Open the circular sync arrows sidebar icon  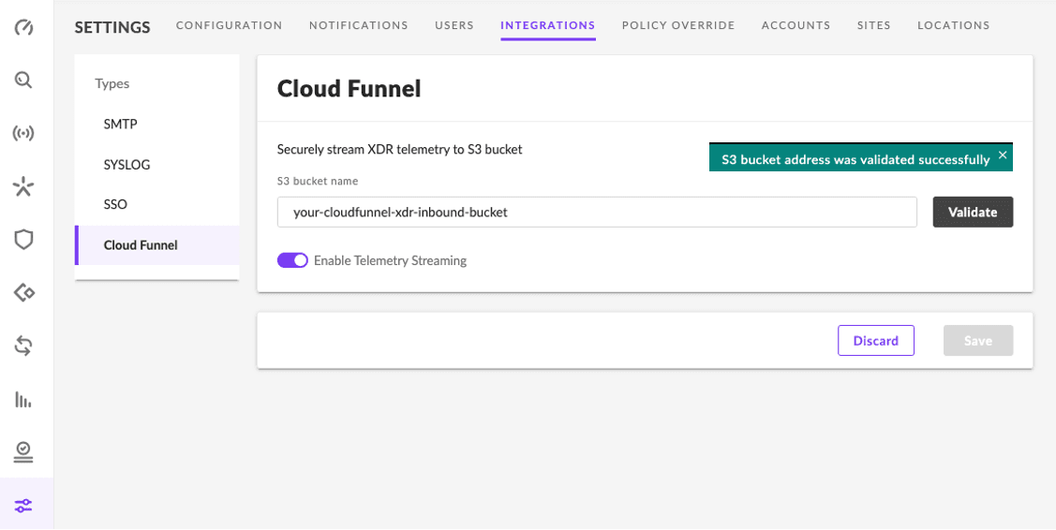coord(23,346)
